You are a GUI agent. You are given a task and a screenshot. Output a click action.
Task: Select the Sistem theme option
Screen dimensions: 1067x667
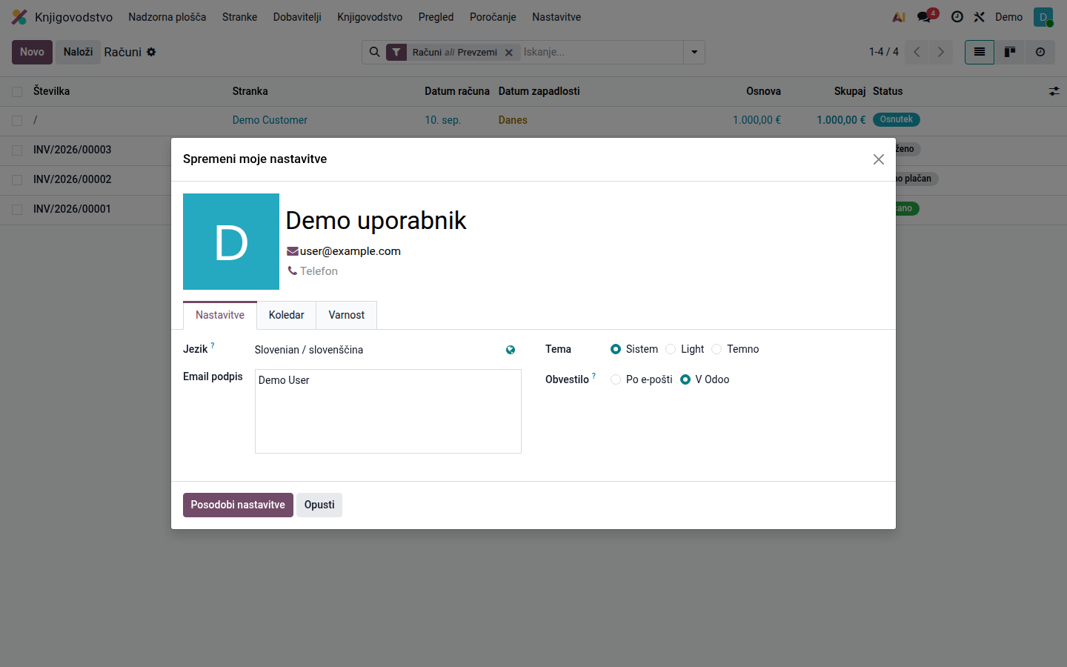[616, 349]
